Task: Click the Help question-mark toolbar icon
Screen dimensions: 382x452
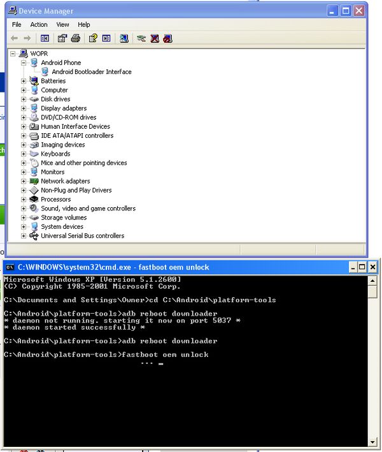Action: [x=93, y=38]
